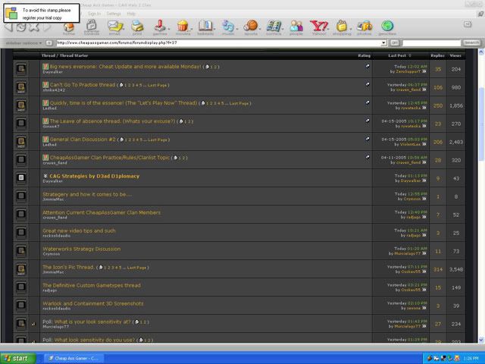Image resolution: width=485 pixels, height=364 pixels.
Task: Open Can't Go To Practice thread
Action: click(x=83, y=85)
